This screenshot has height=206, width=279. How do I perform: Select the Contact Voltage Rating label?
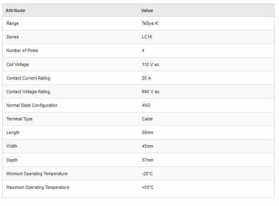[28, 92]
